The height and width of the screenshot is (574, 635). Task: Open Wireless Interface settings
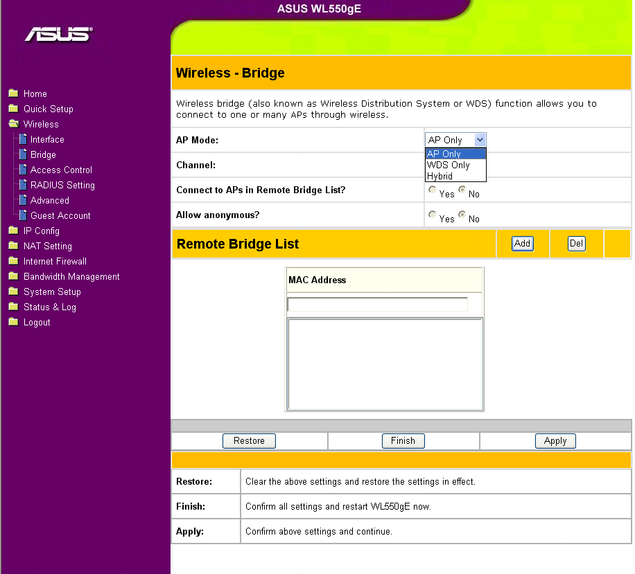(x=47, y=140)
